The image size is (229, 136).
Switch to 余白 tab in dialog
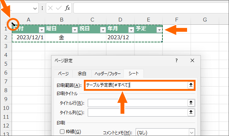[82, 73]
